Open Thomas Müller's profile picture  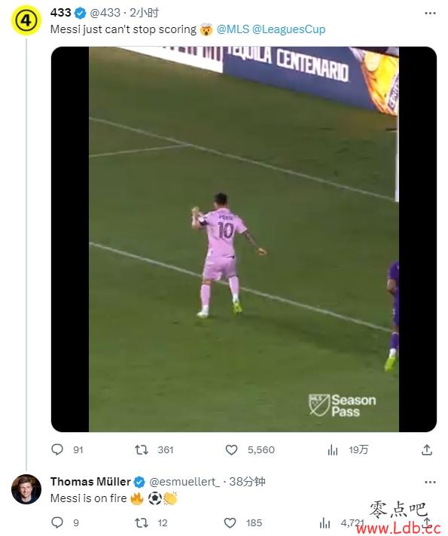pos(26,489)
